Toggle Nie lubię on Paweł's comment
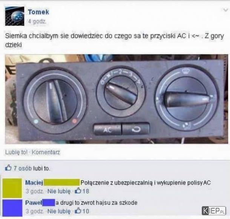Screen dimensions: 230x219 pos(59,211)
